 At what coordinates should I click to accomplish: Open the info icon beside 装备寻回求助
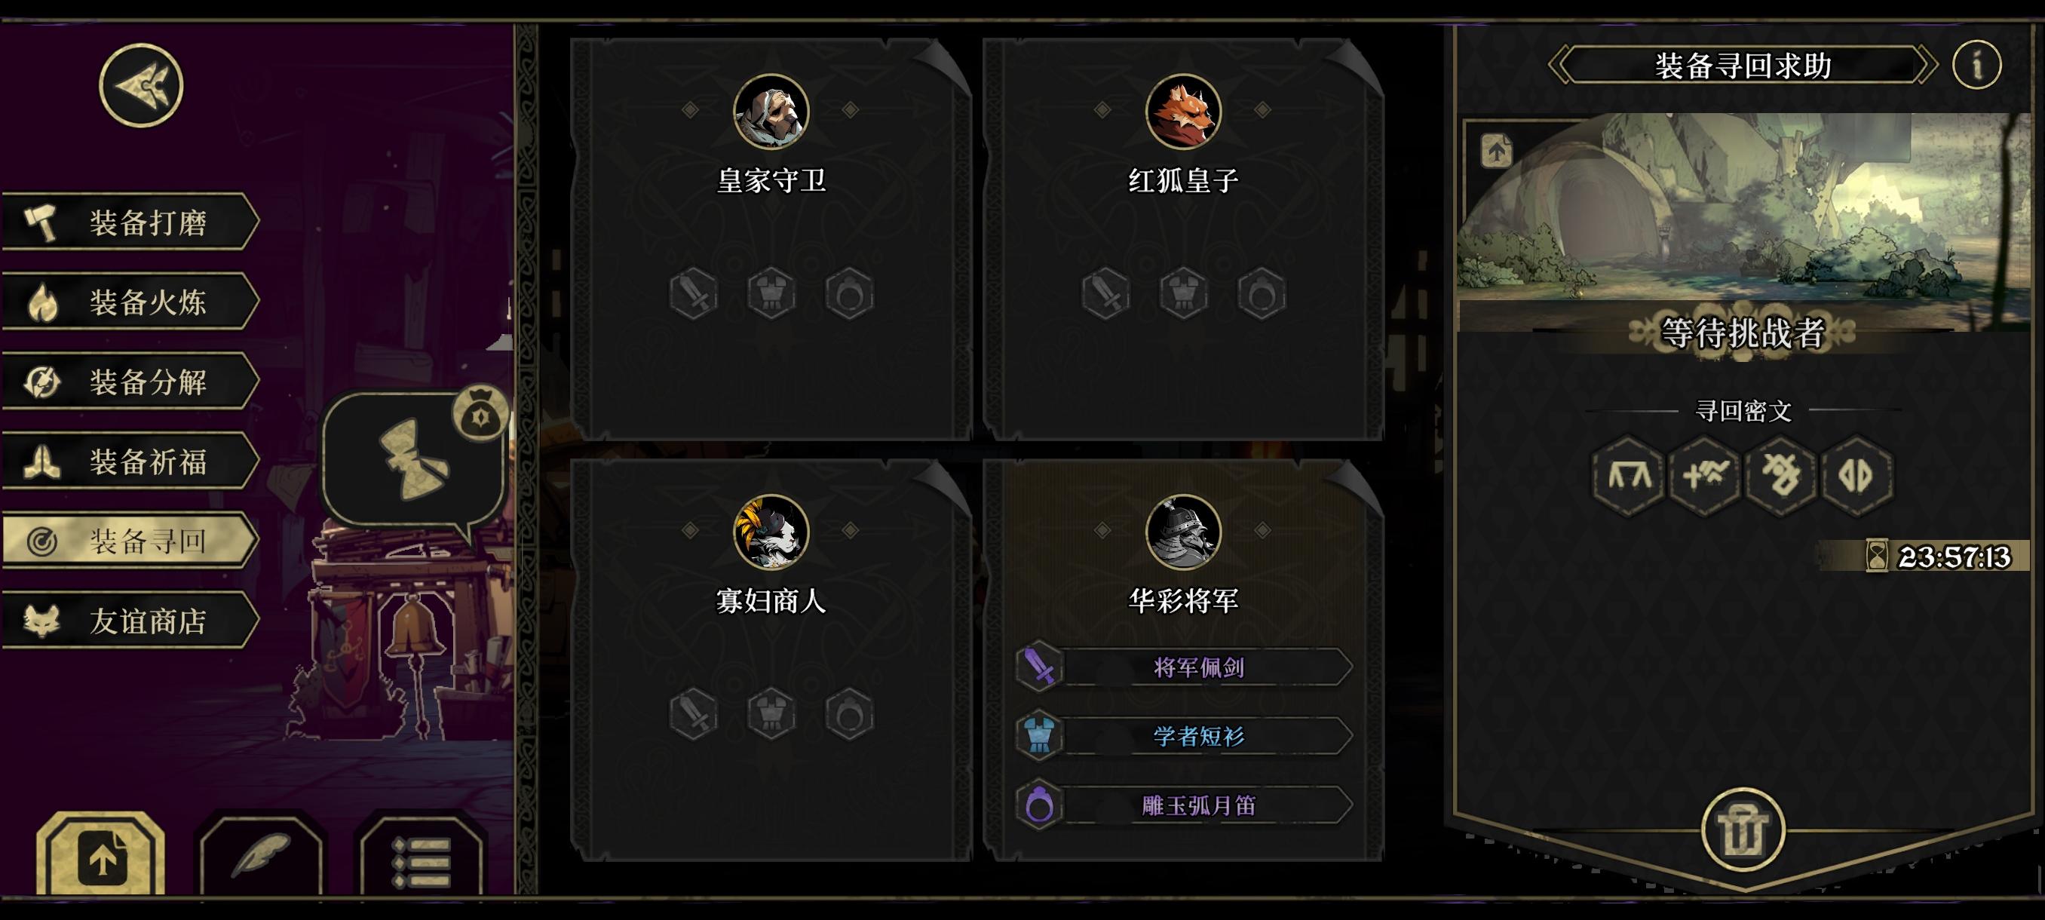(1976, 64)
